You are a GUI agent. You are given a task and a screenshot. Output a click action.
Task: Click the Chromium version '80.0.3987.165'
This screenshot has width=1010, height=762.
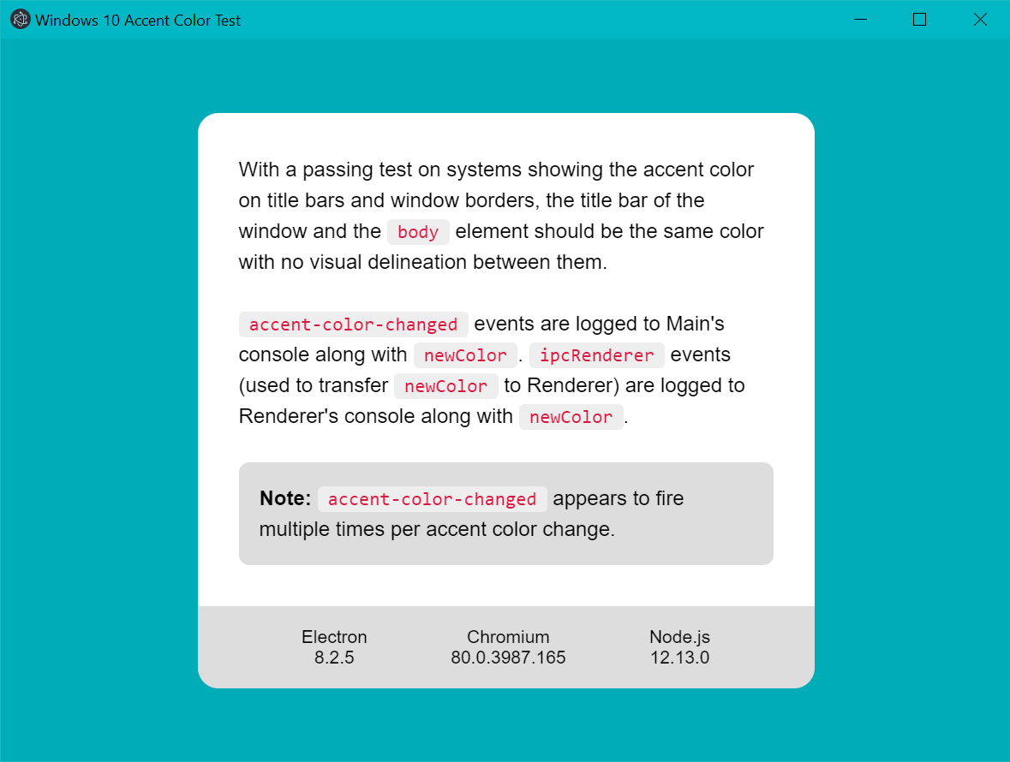(508, 658)
